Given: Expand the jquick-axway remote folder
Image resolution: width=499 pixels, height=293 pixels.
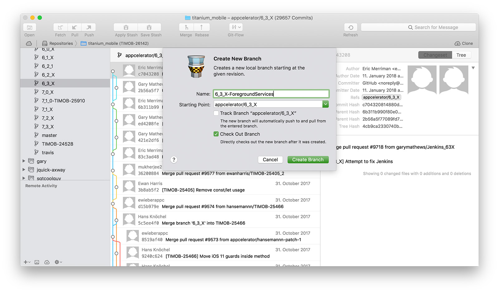Looking at the screenshot, I should point(24,170).
